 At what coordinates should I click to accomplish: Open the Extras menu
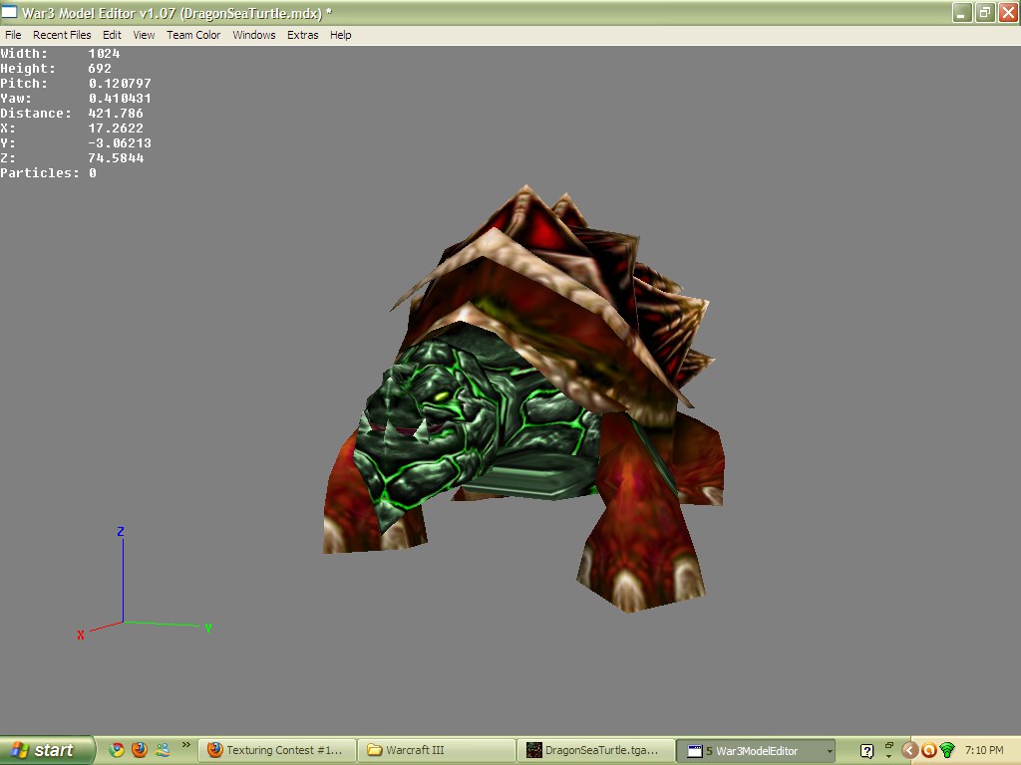pyautogui.click(x=303, y=35)
